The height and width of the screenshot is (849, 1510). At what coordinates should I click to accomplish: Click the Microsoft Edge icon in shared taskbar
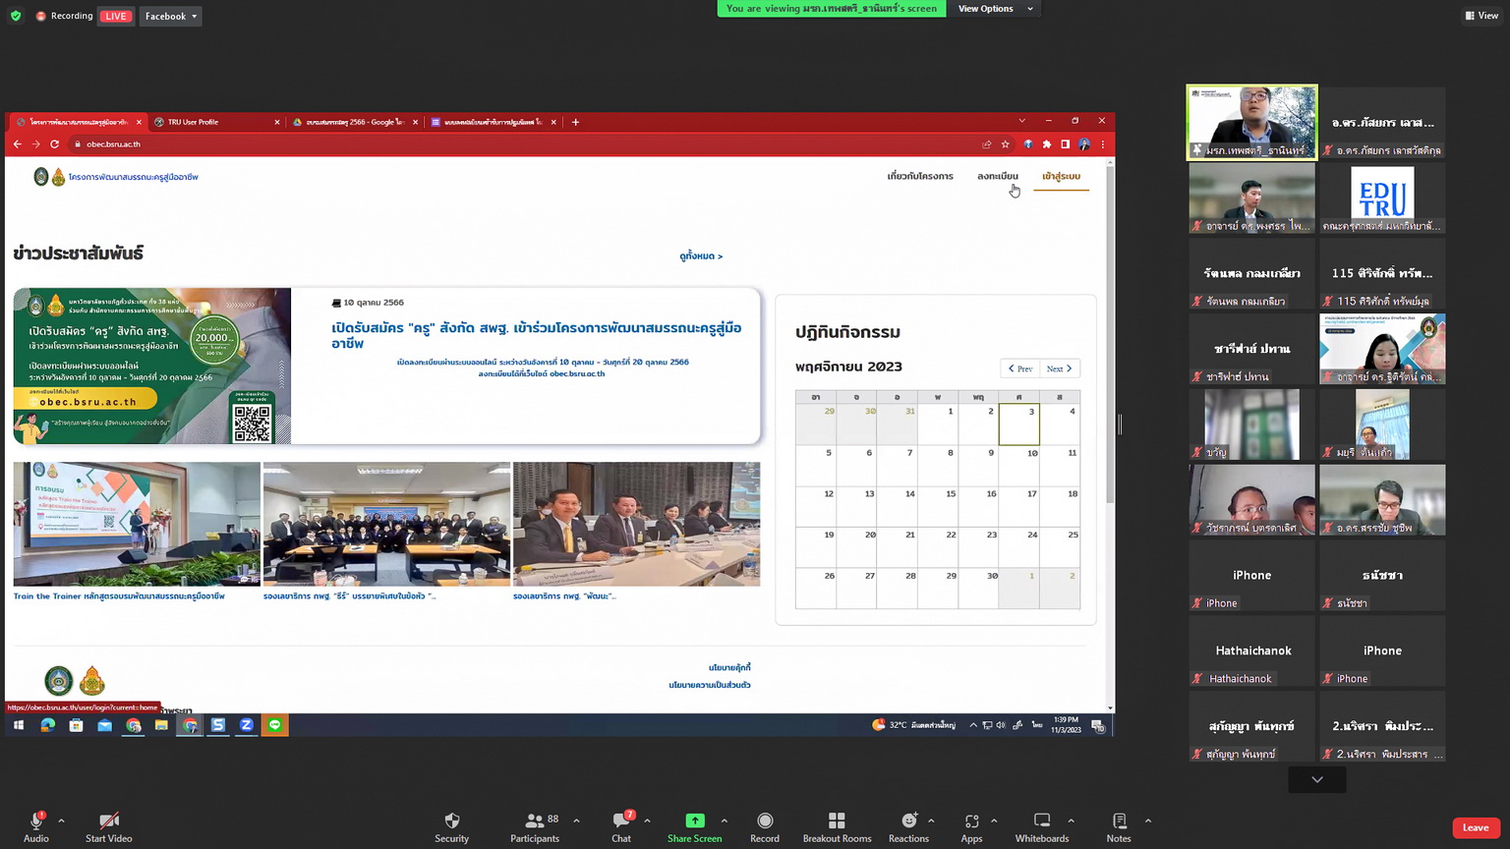pos(47,725)
